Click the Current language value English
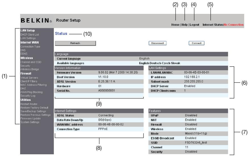 click(144, 59)
